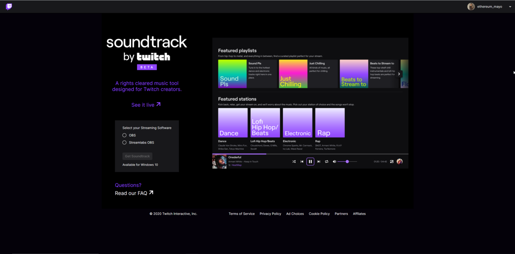Click the Twitch glitch logo top left
The image size is (515, 254).
coord(8,6)
